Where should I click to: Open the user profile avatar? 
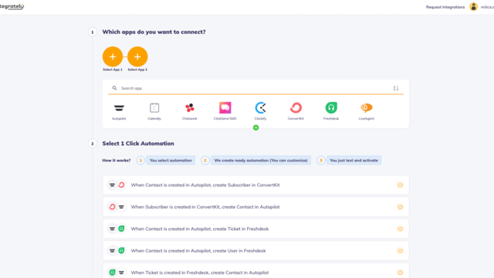(x=473, y=7)
